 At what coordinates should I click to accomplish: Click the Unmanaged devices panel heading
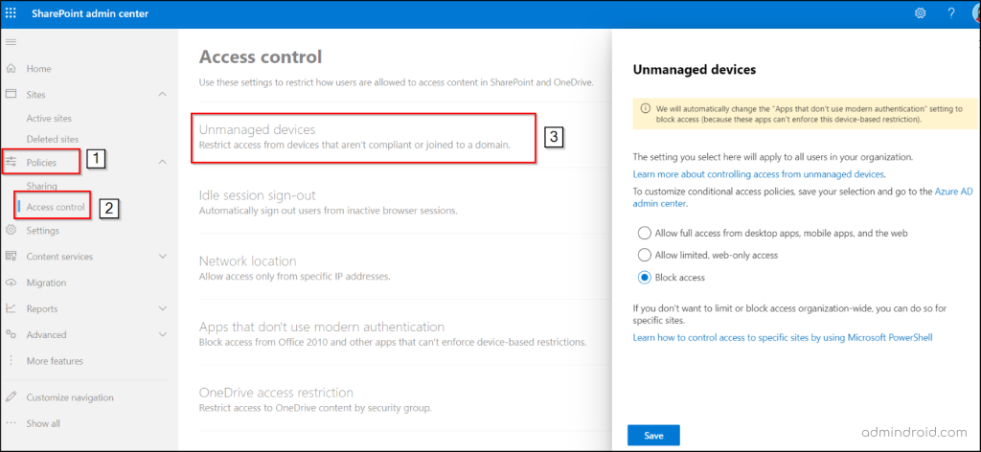(x=695, y=69)
